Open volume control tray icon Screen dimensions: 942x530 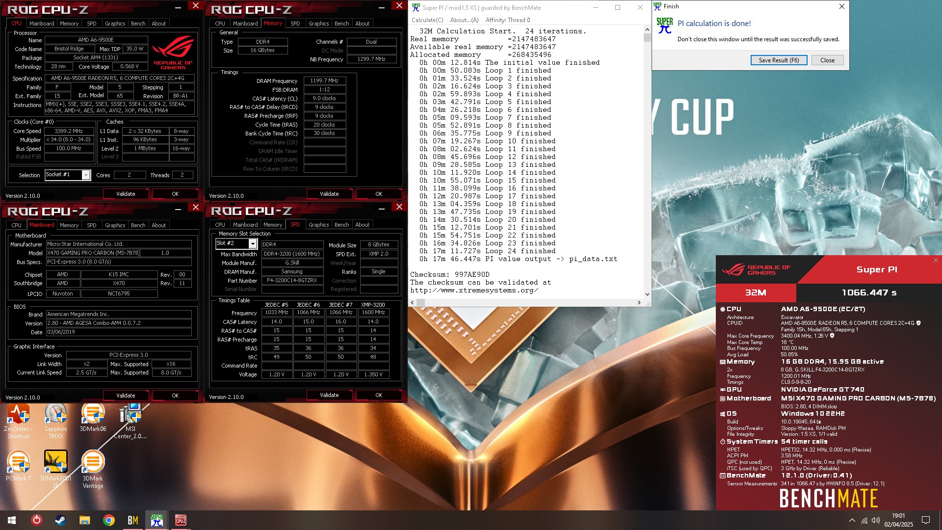pos(876,520)
